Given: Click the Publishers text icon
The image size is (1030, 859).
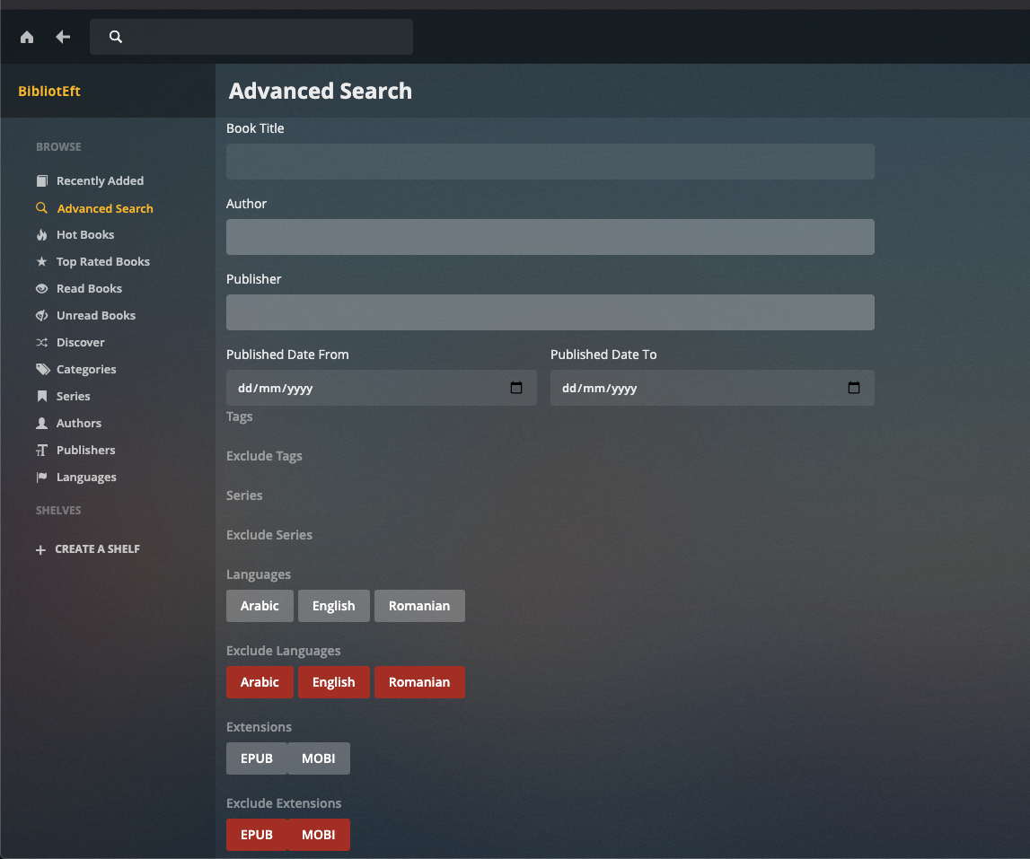Looking at the screenshot, I should pyautogui.click(x=42, y=450).
